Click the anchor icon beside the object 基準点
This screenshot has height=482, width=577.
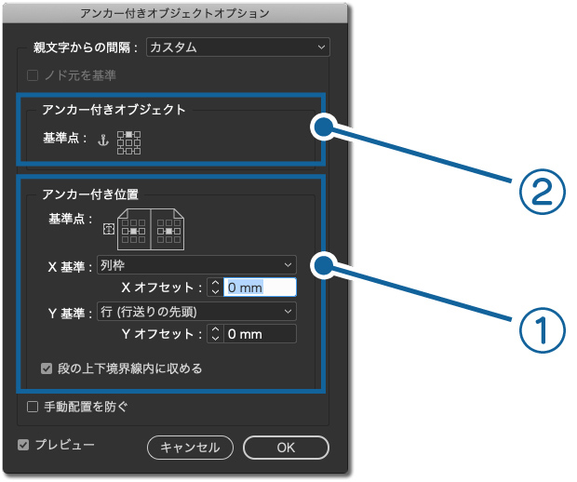(103, 141)
